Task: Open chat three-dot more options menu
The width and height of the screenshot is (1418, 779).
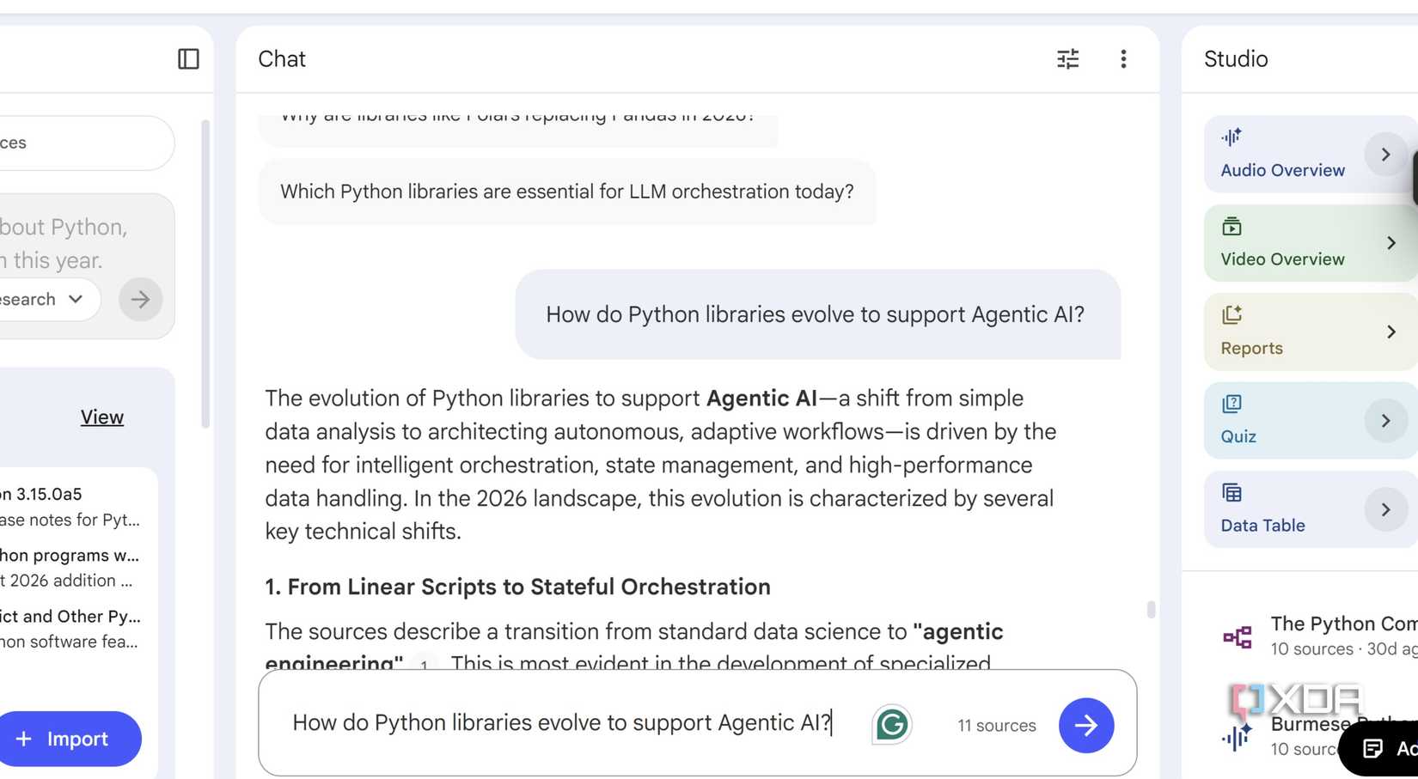Action: pyautogui.click(x=1123, y=58)
